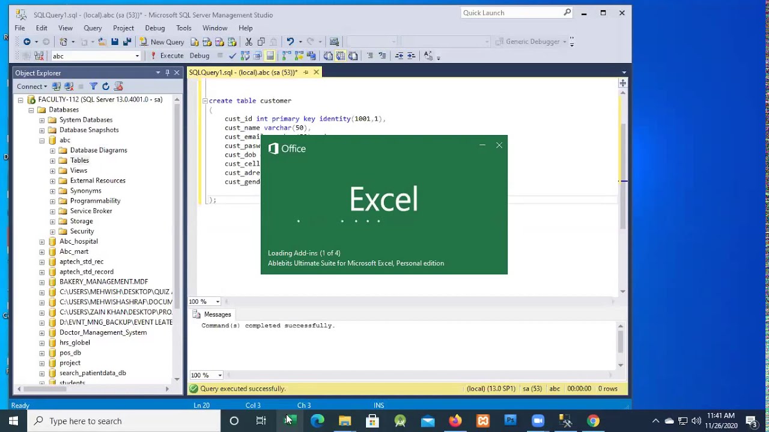Open the Window menu

[214, 28]
